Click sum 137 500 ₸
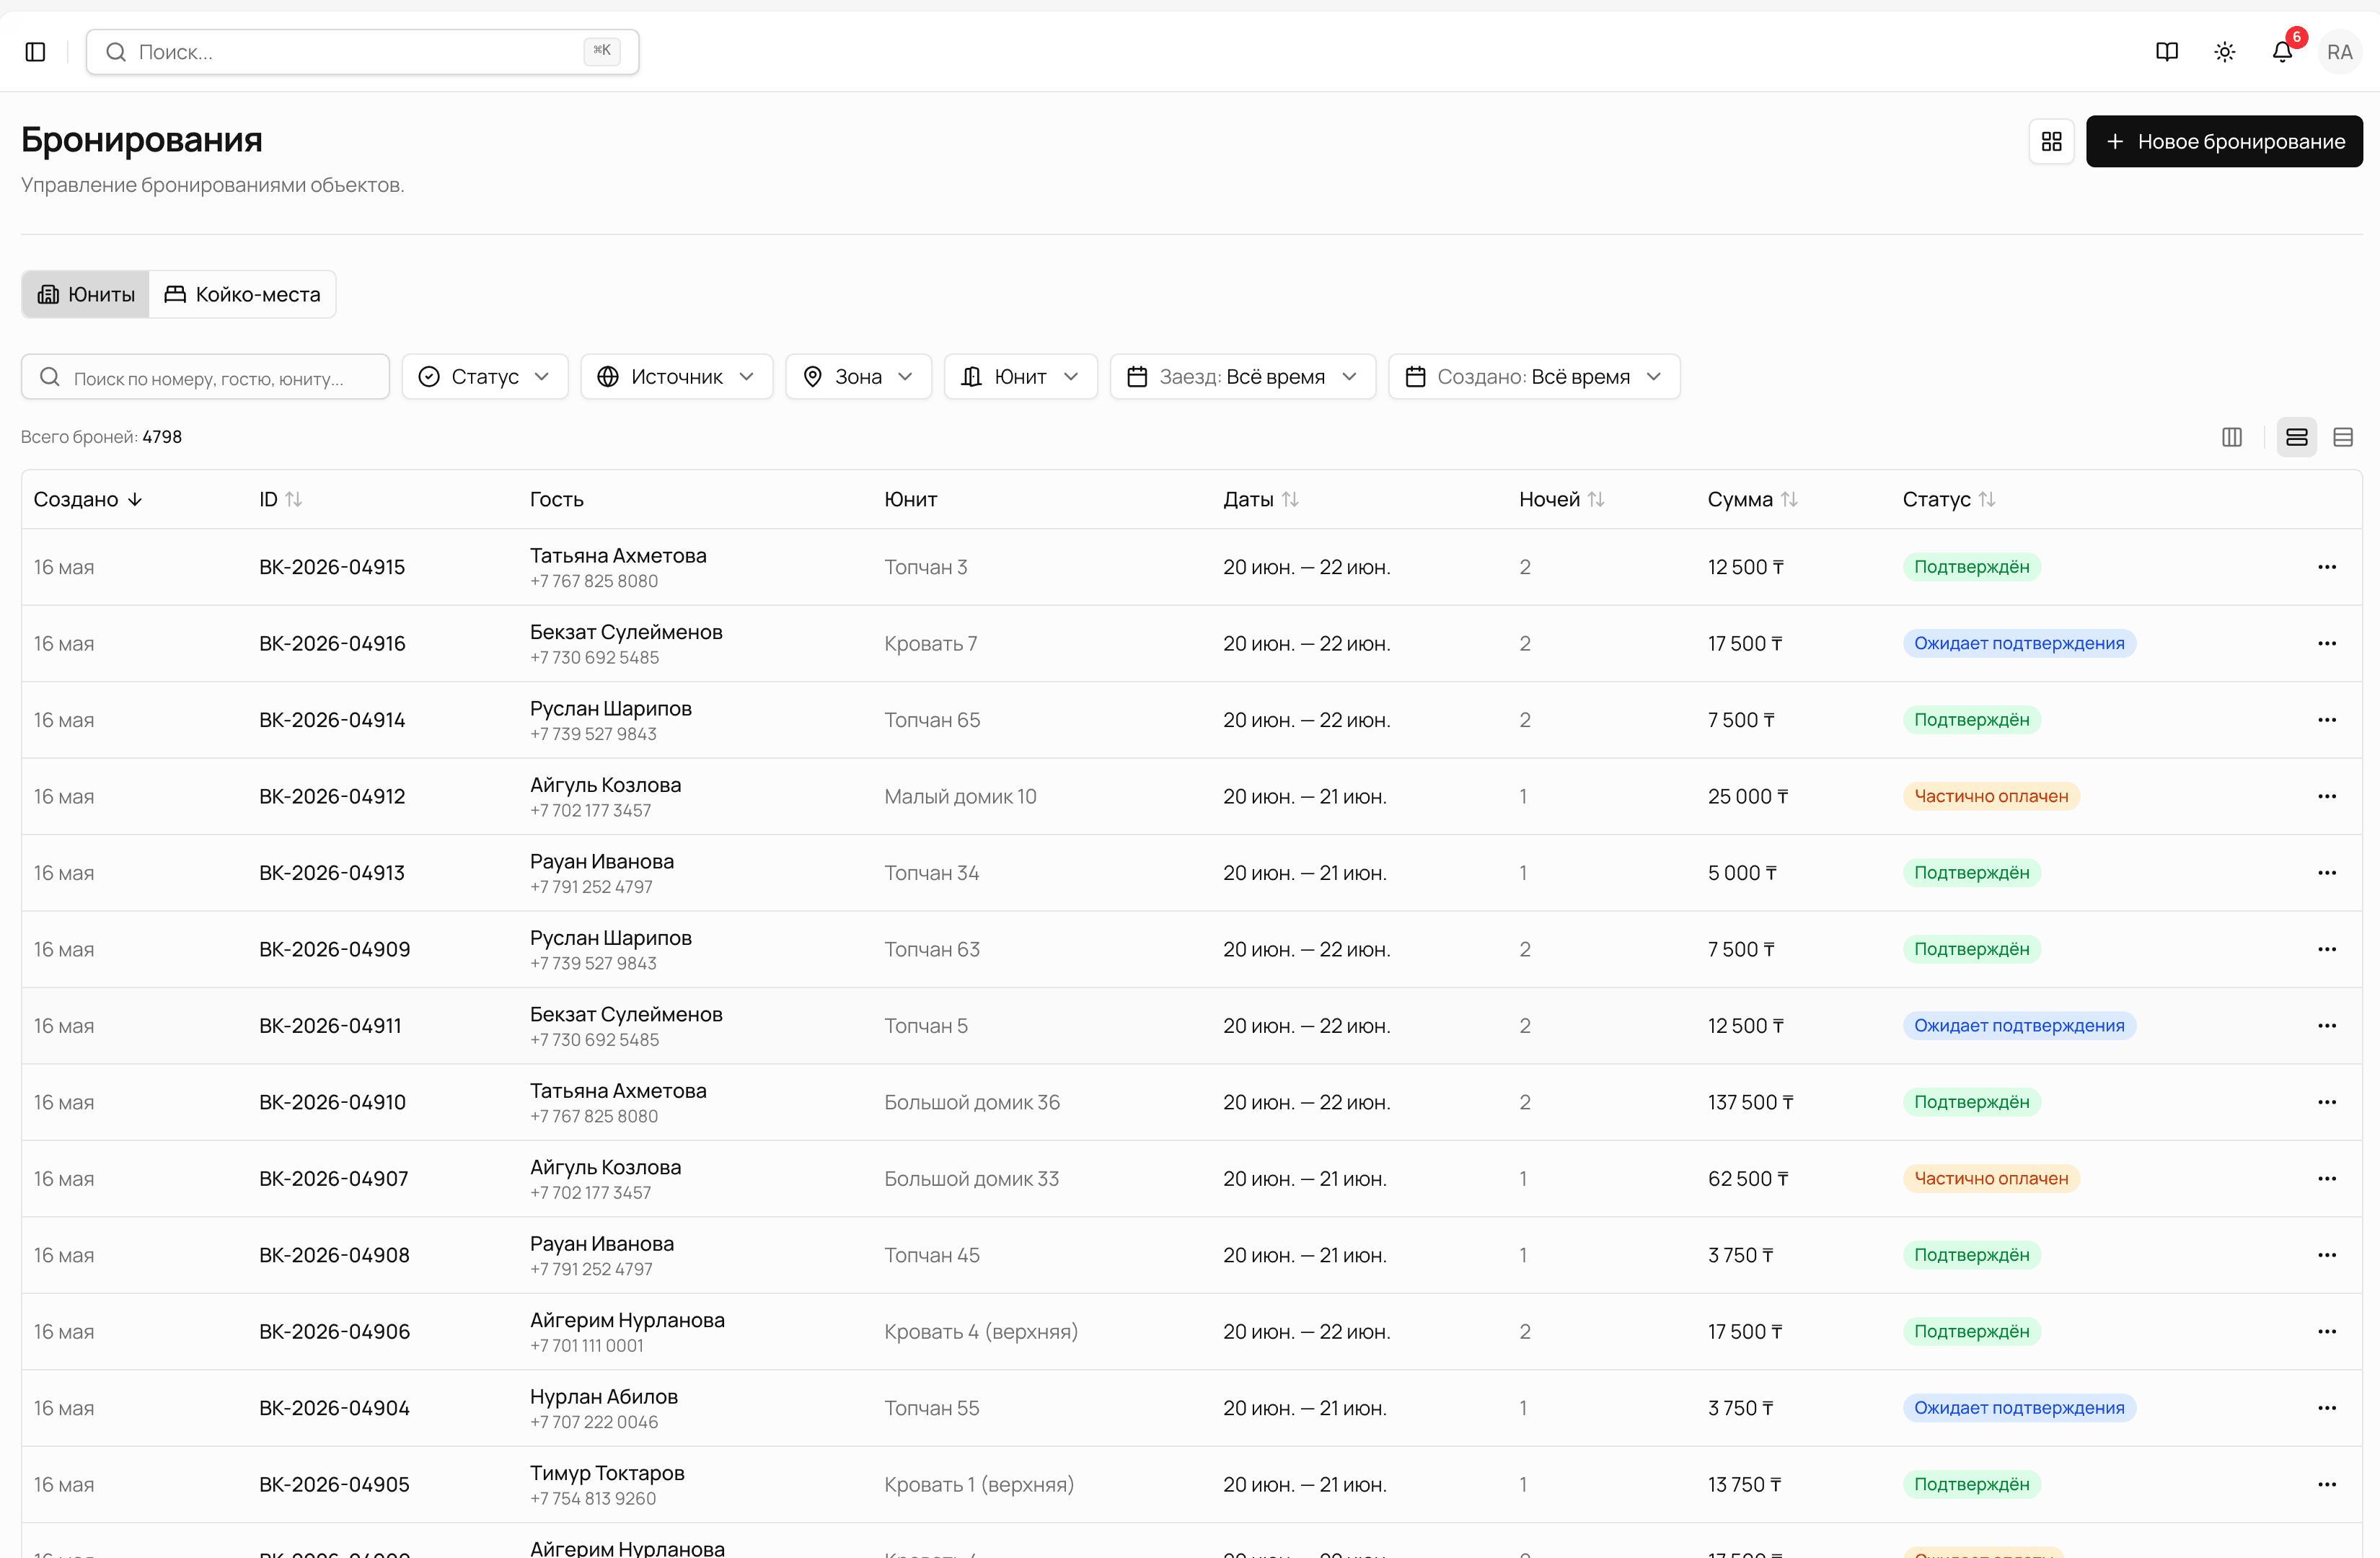Image resolution: width=2380 pixels, height=1558 pixels. click(1750, 1102)
